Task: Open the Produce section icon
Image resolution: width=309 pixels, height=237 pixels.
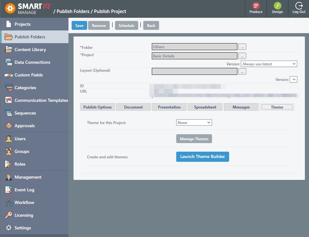Action: 256,6
